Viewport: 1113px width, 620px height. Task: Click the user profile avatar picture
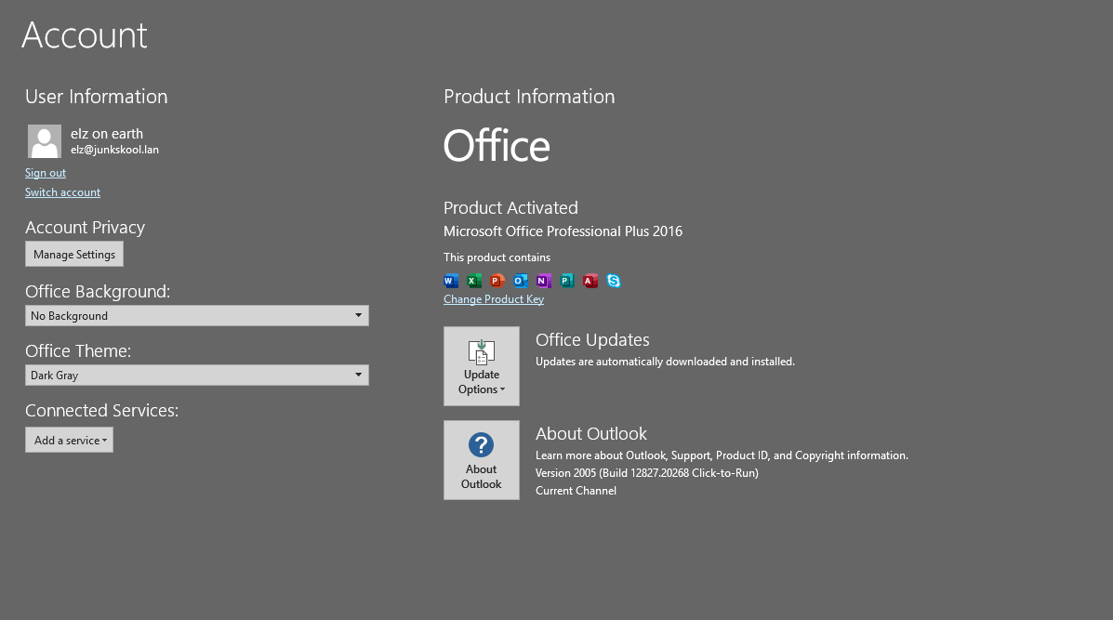44,141
